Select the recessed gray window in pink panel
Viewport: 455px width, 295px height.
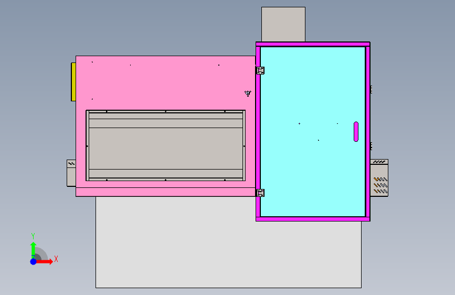coord(166,145)
